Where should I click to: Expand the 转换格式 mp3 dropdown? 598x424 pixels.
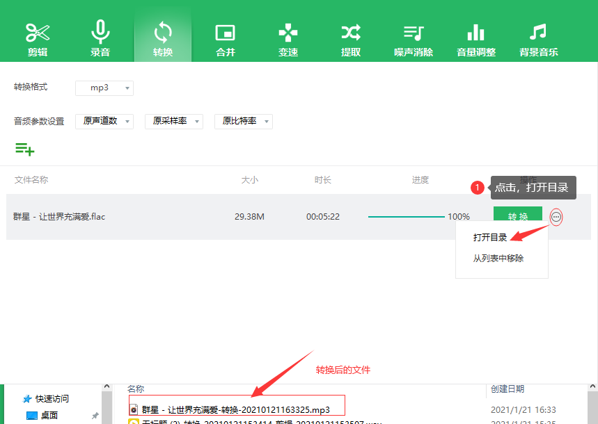[104, 88]
